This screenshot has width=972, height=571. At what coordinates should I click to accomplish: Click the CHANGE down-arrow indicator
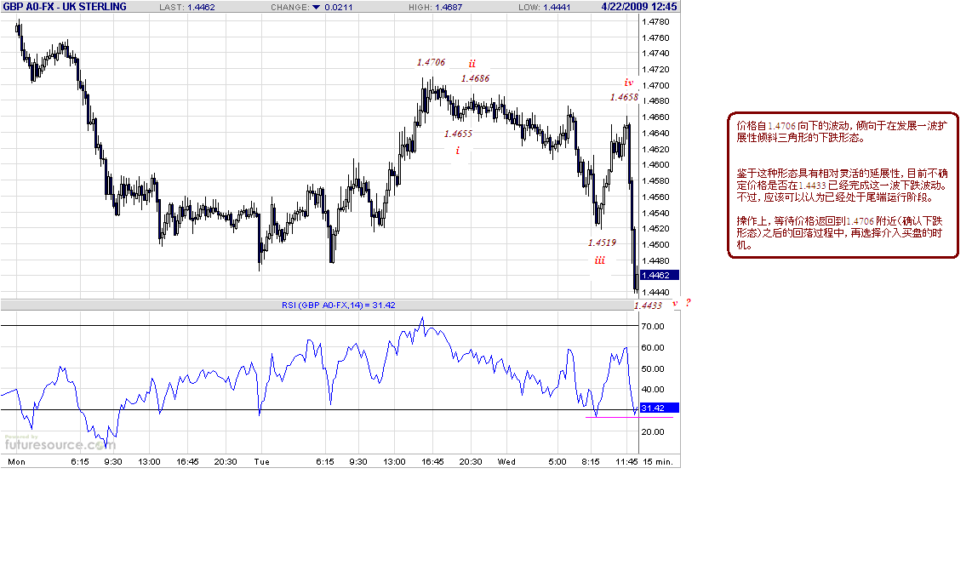[316, 8]
